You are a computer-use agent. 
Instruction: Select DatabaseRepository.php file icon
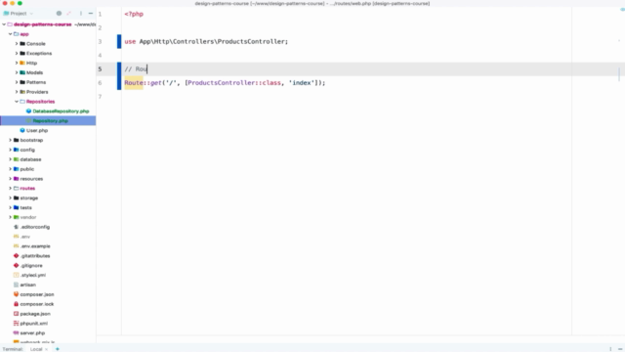point(28,110)
